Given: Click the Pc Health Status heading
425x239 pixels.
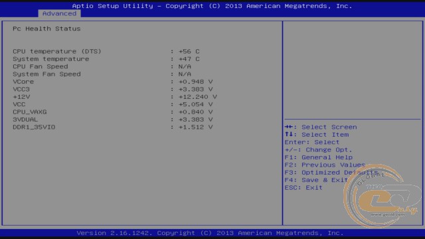Looking at the screenshot, I should (46, 29).
